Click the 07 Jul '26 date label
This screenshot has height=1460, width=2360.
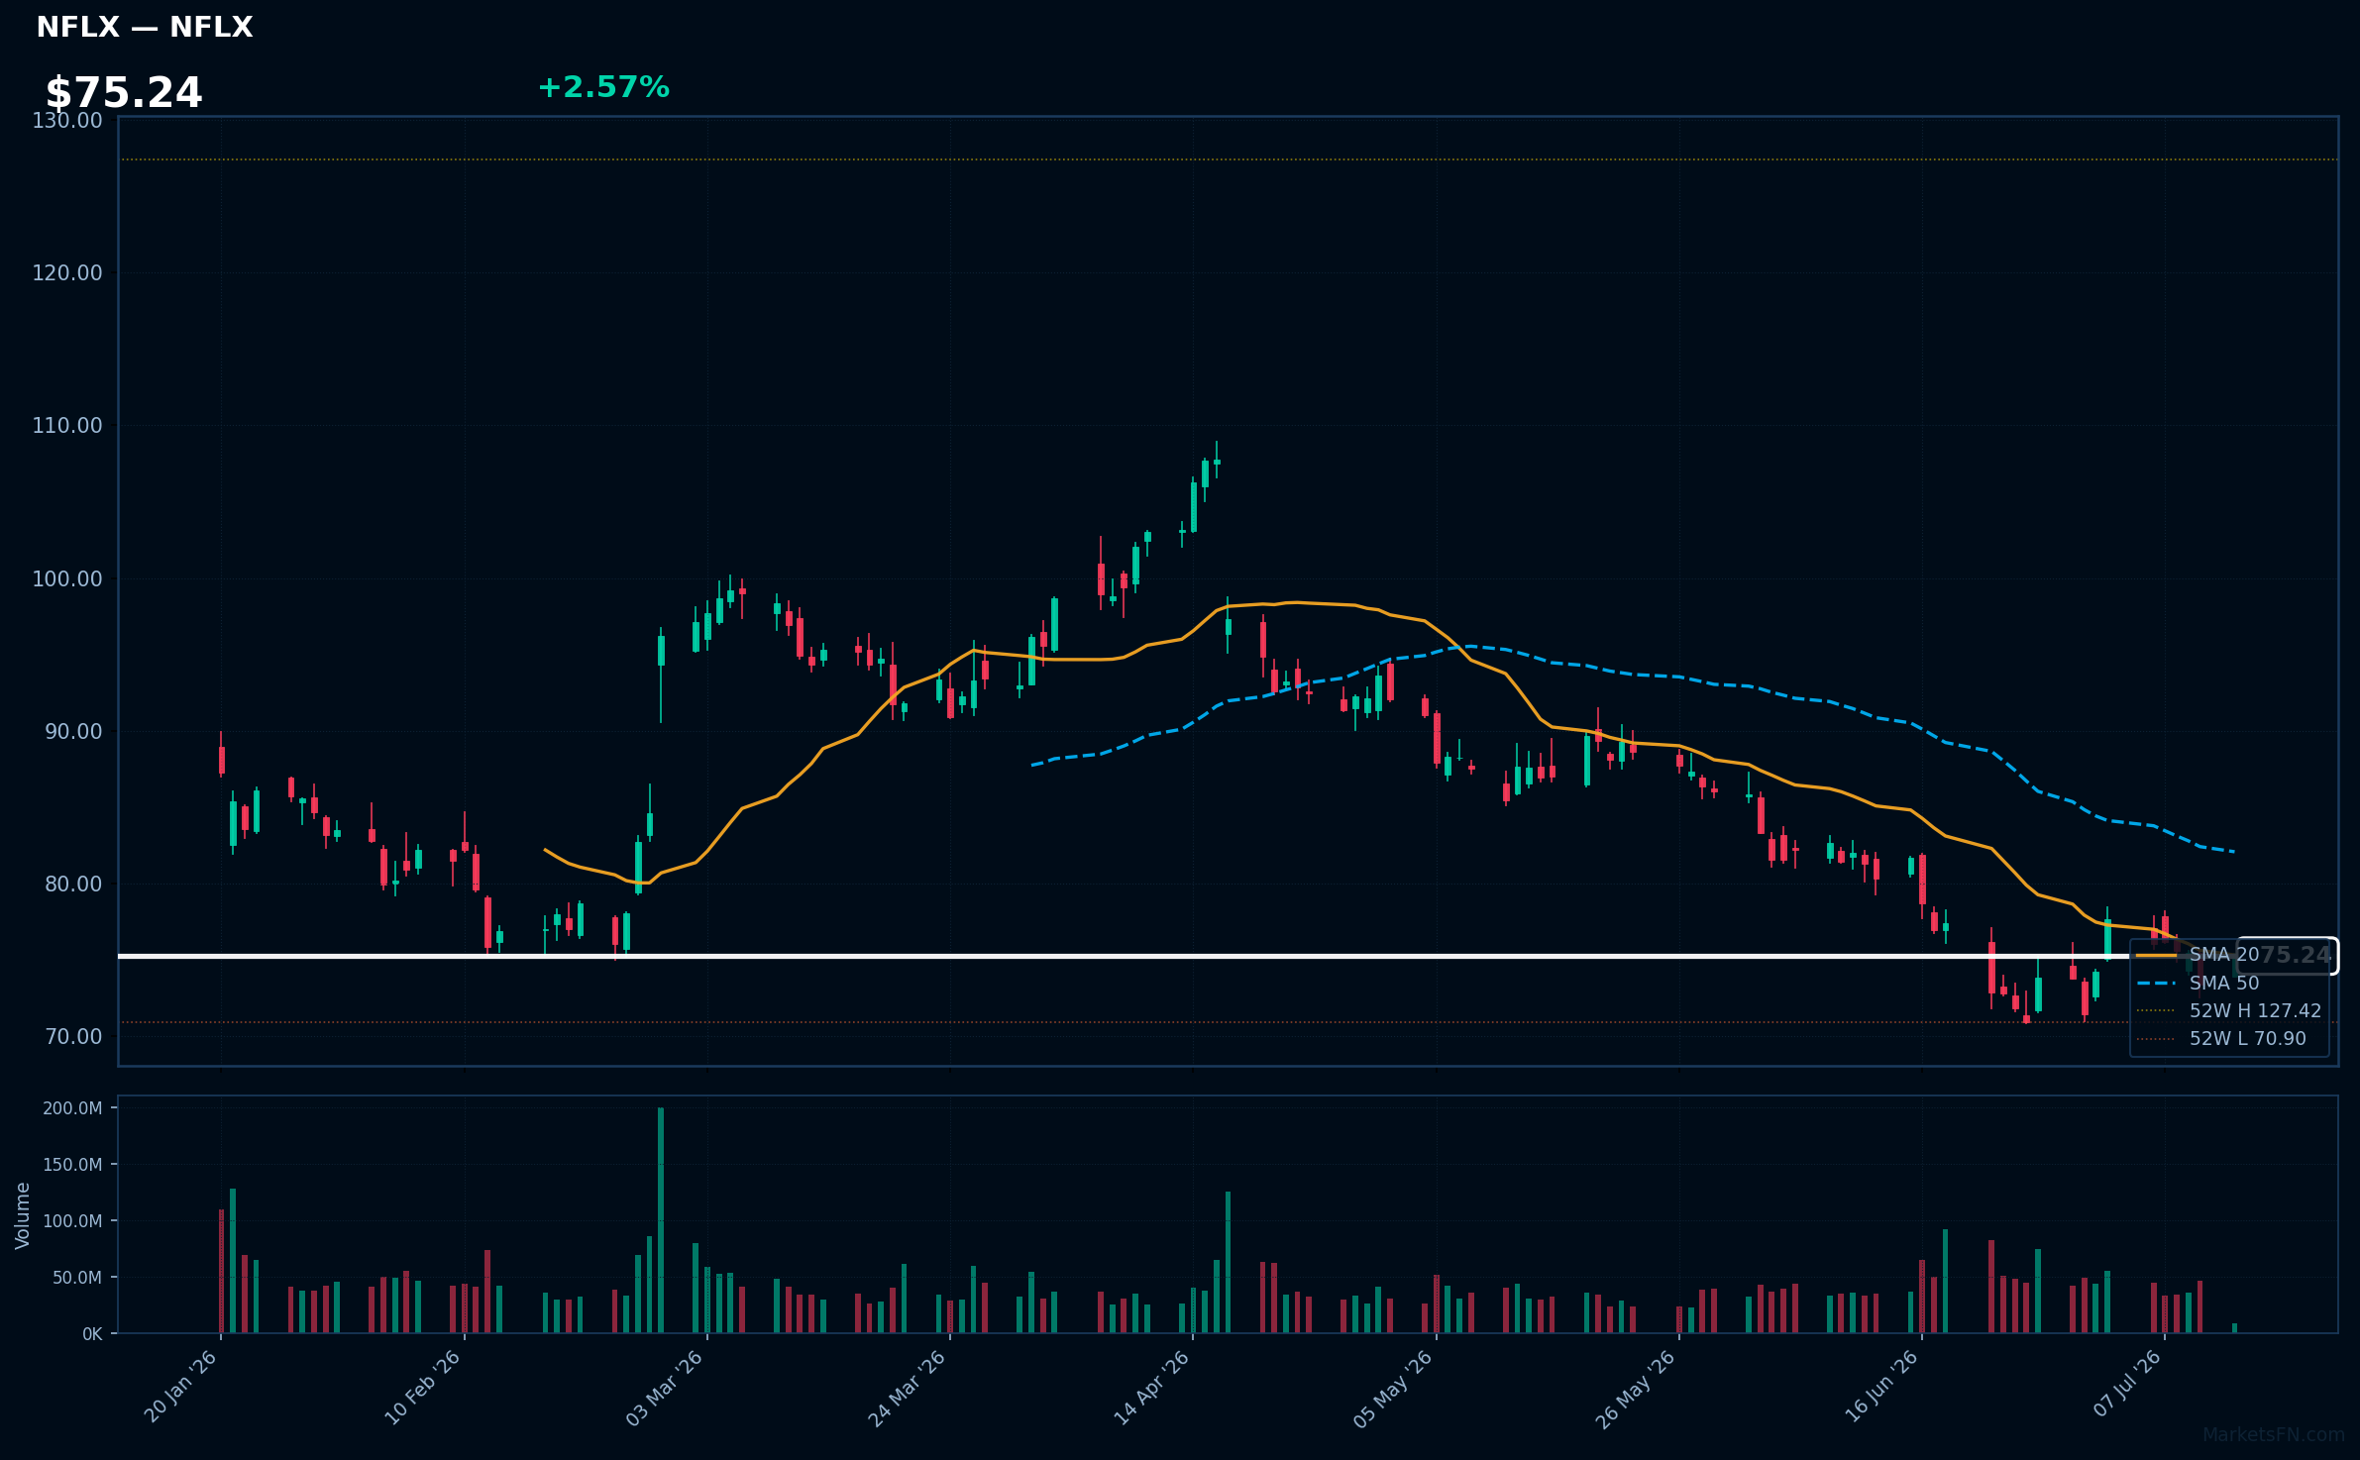click(2126, 1383)
